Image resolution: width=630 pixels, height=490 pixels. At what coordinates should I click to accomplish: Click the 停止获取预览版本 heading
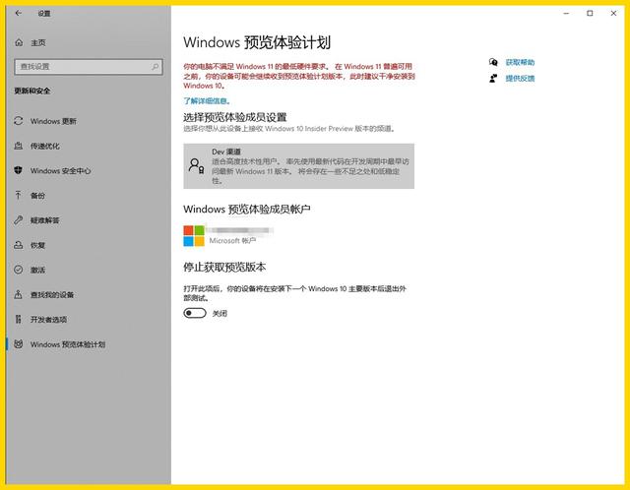(224, 267)
